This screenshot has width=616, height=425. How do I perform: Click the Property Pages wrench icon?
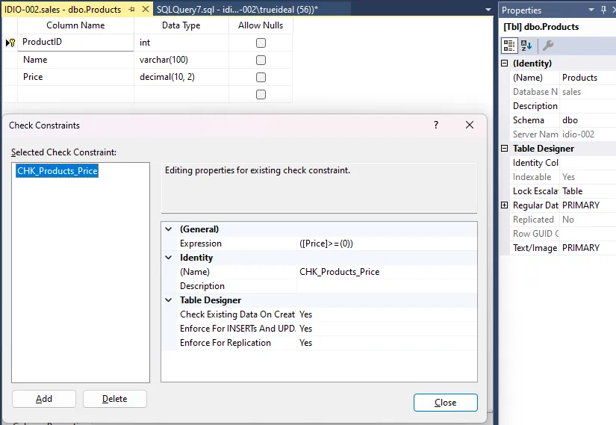(x=547, y=46)
